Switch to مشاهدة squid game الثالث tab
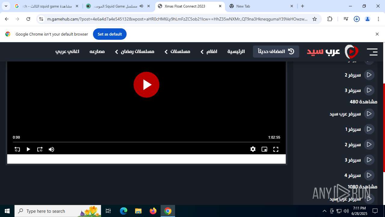 click(x=47, y=6)
